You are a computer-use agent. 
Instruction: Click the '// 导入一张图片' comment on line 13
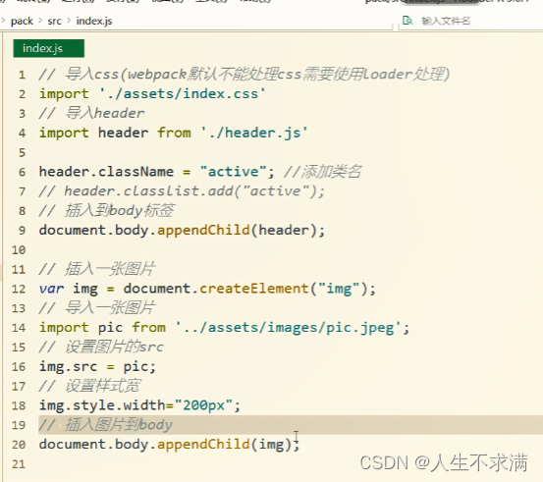[x=97, y=308]
